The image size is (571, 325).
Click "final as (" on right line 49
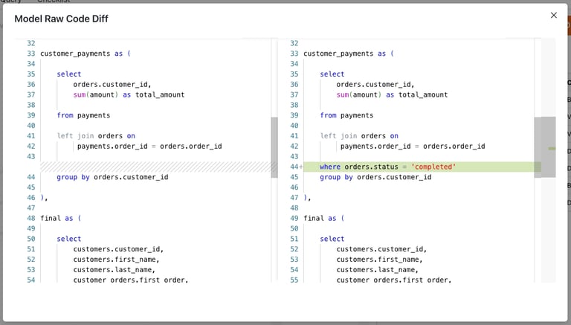coord(323,218)
